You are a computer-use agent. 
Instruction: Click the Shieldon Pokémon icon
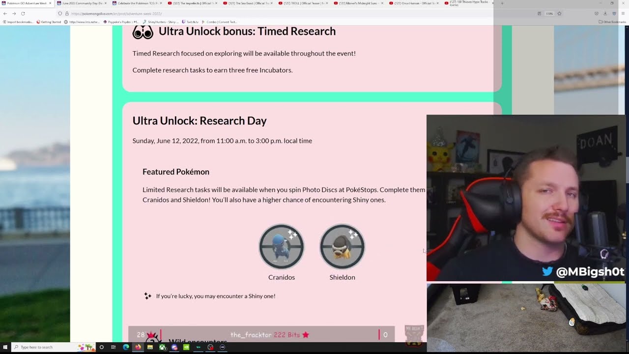pos(343,247)
